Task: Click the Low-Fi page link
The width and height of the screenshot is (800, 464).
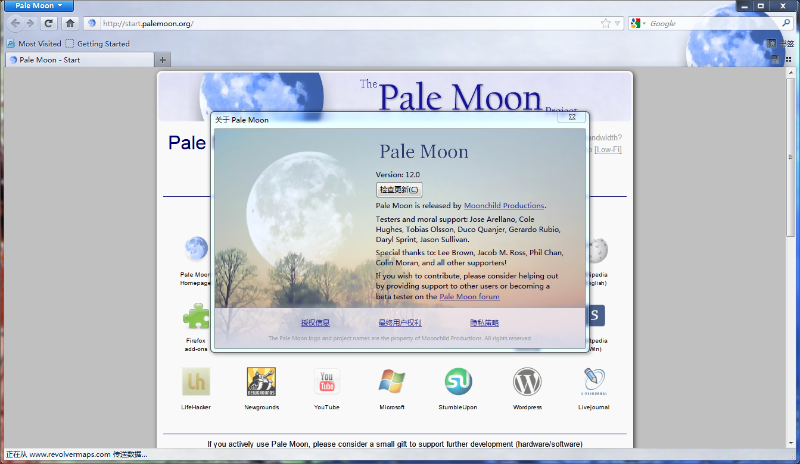Action: pos(608,149)
